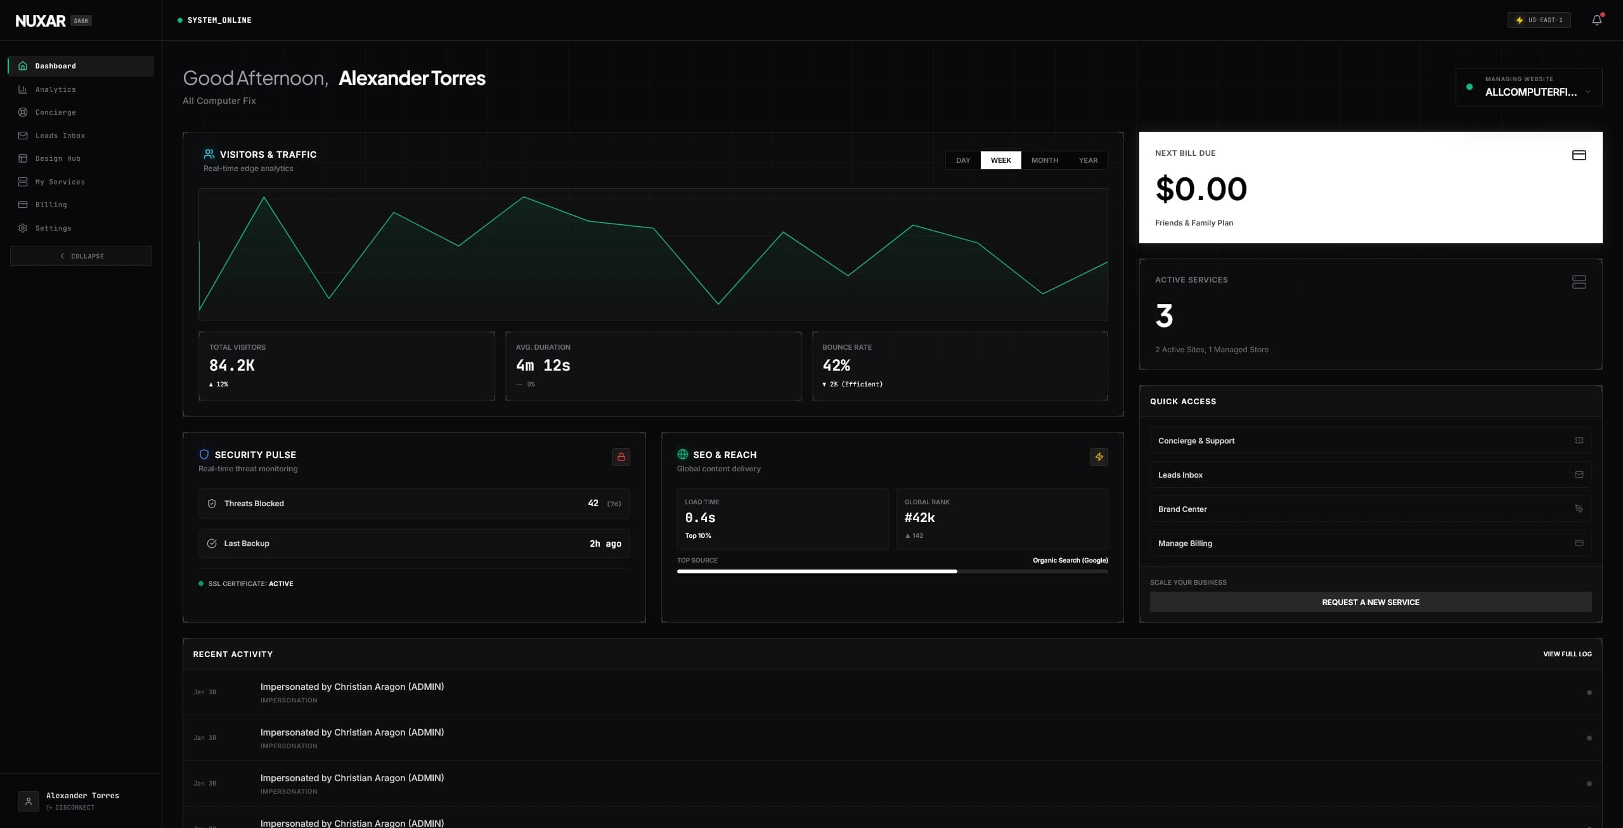
Task: Click DISCONNECT under Alexander Torres
Action: click(71, 808)
